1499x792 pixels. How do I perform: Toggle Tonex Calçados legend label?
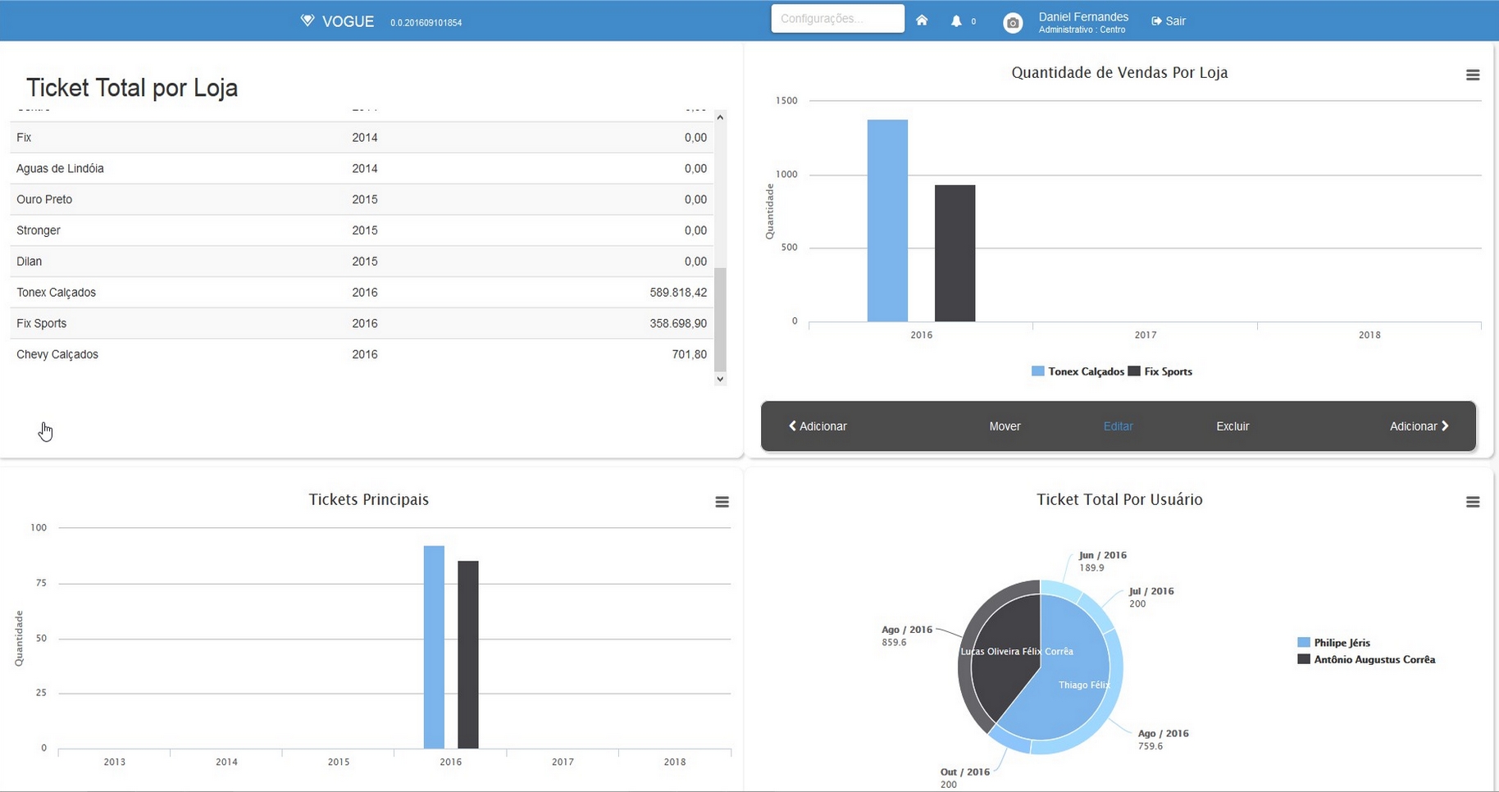1086,371
